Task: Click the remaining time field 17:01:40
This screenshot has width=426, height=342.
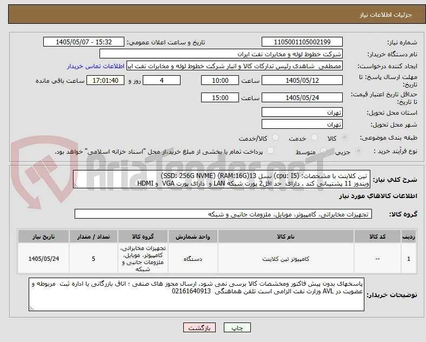Action: pos(105,80)
